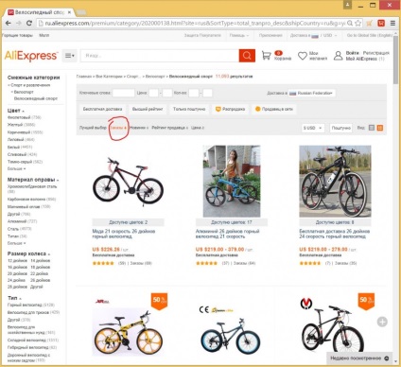Collapse the Тип filter section
Image resolution: width=401 pixels, height=367 pixels.
click(x=14, y=298)
